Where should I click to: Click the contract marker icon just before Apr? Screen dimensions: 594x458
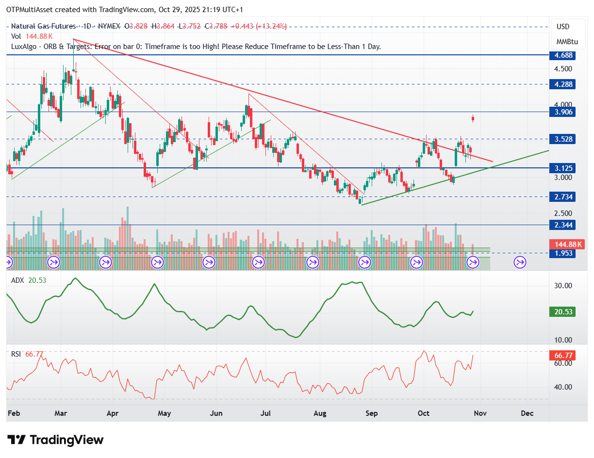coord(105,263)
